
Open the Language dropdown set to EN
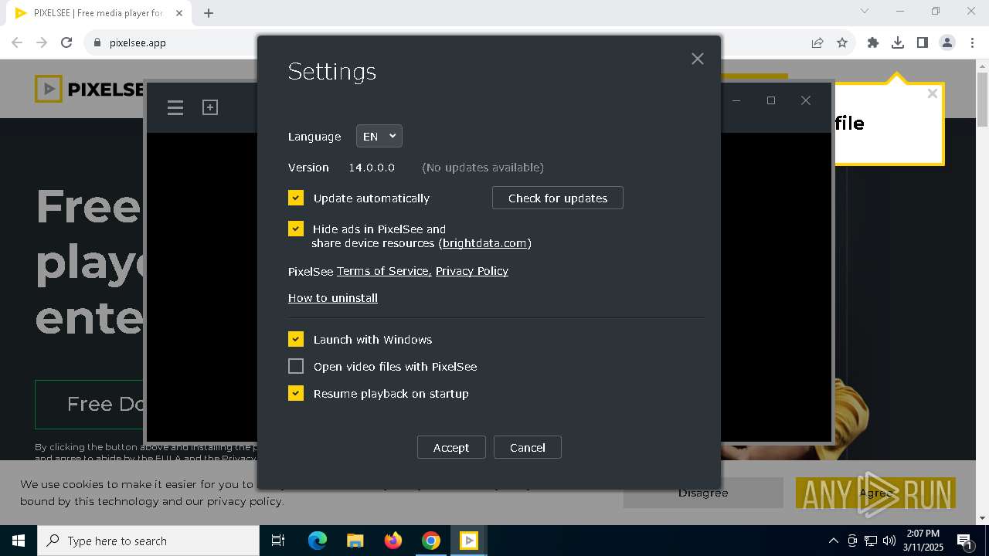(x=379, y=136)
